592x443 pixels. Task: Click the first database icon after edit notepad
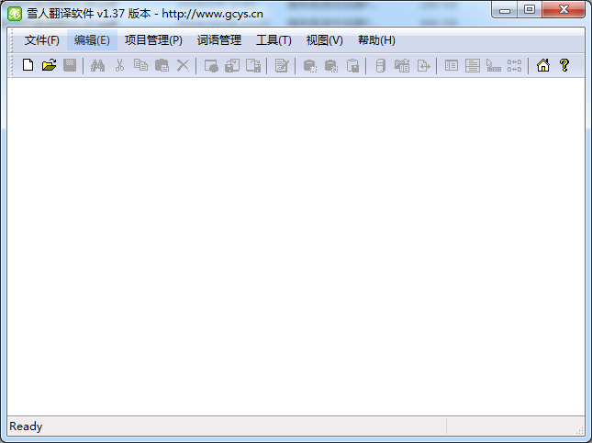pos(310,65)
